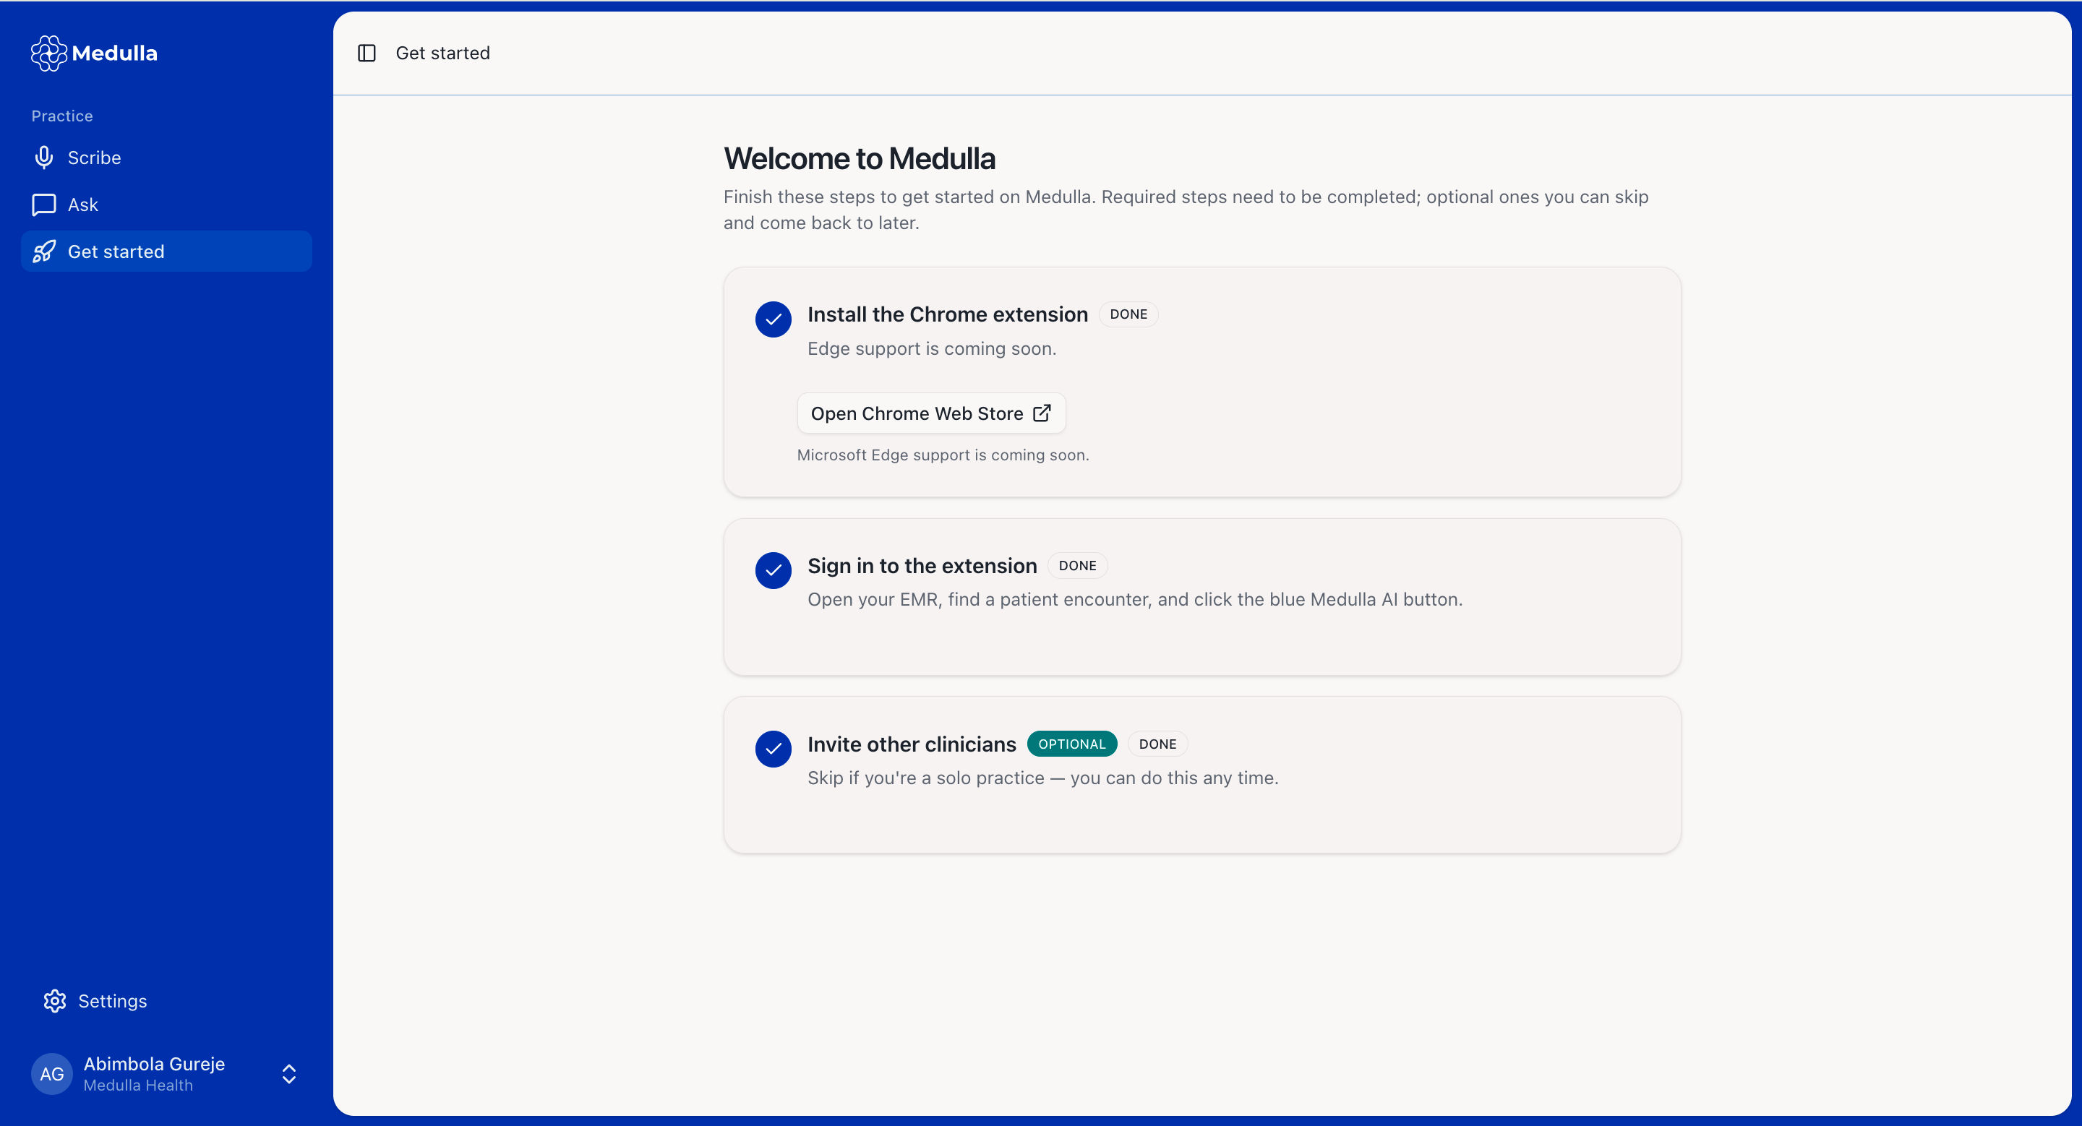Click DONE badge next to OPTIONAL badge
The image size is (2082, 1126).
coord(1157,744)
